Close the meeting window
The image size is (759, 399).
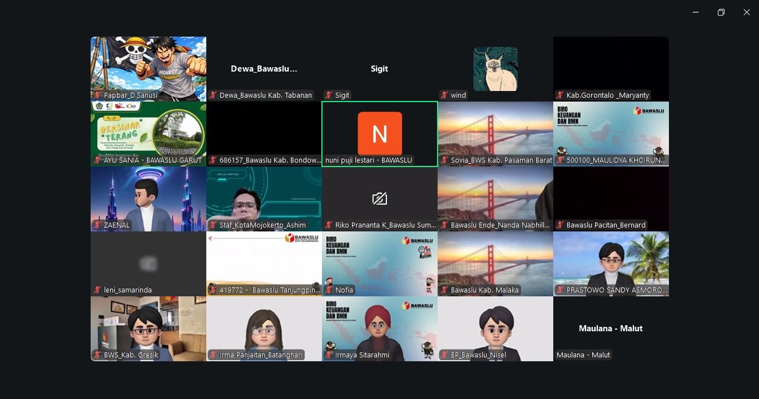click(x=747, y=12)
